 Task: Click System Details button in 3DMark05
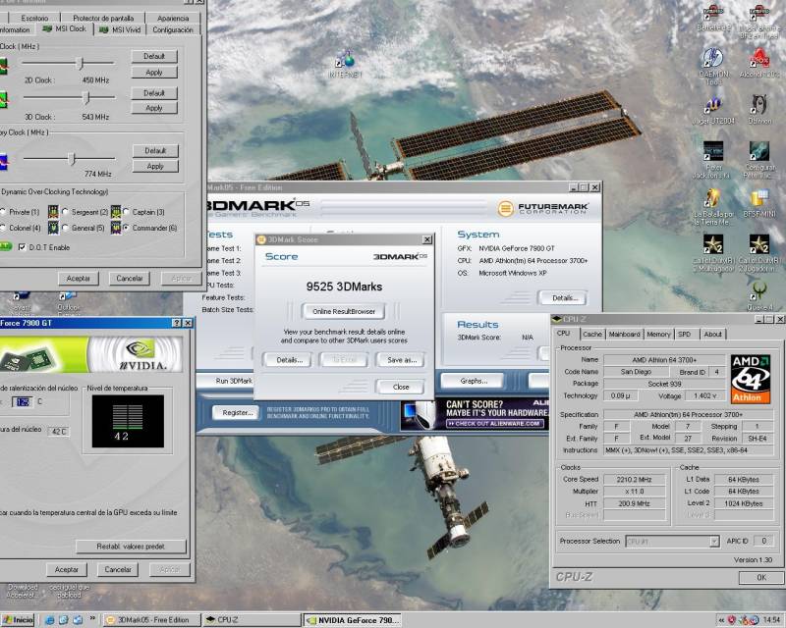pos(564,298)
